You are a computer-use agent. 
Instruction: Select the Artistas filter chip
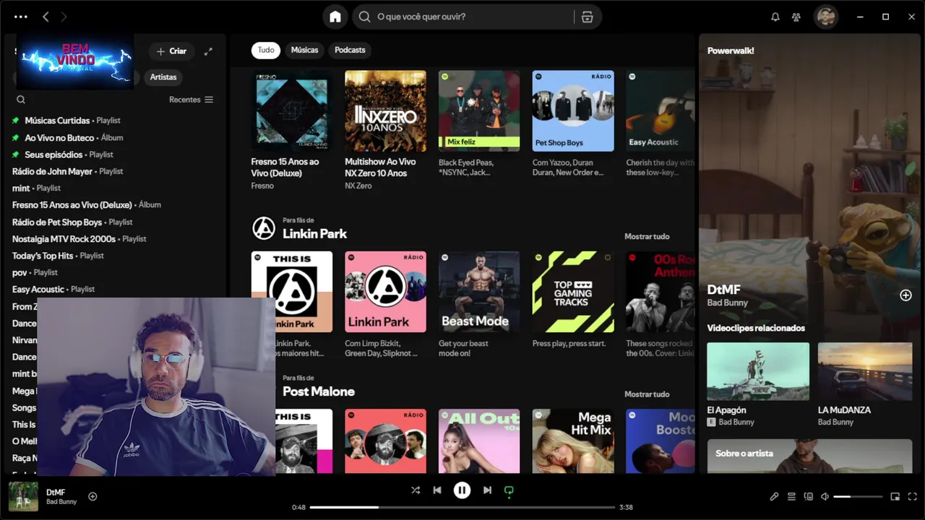pos(163,77)
